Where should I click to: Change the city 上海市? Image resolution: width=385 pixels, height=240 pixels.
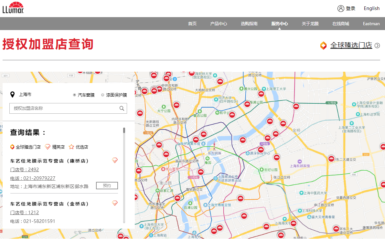25,94
